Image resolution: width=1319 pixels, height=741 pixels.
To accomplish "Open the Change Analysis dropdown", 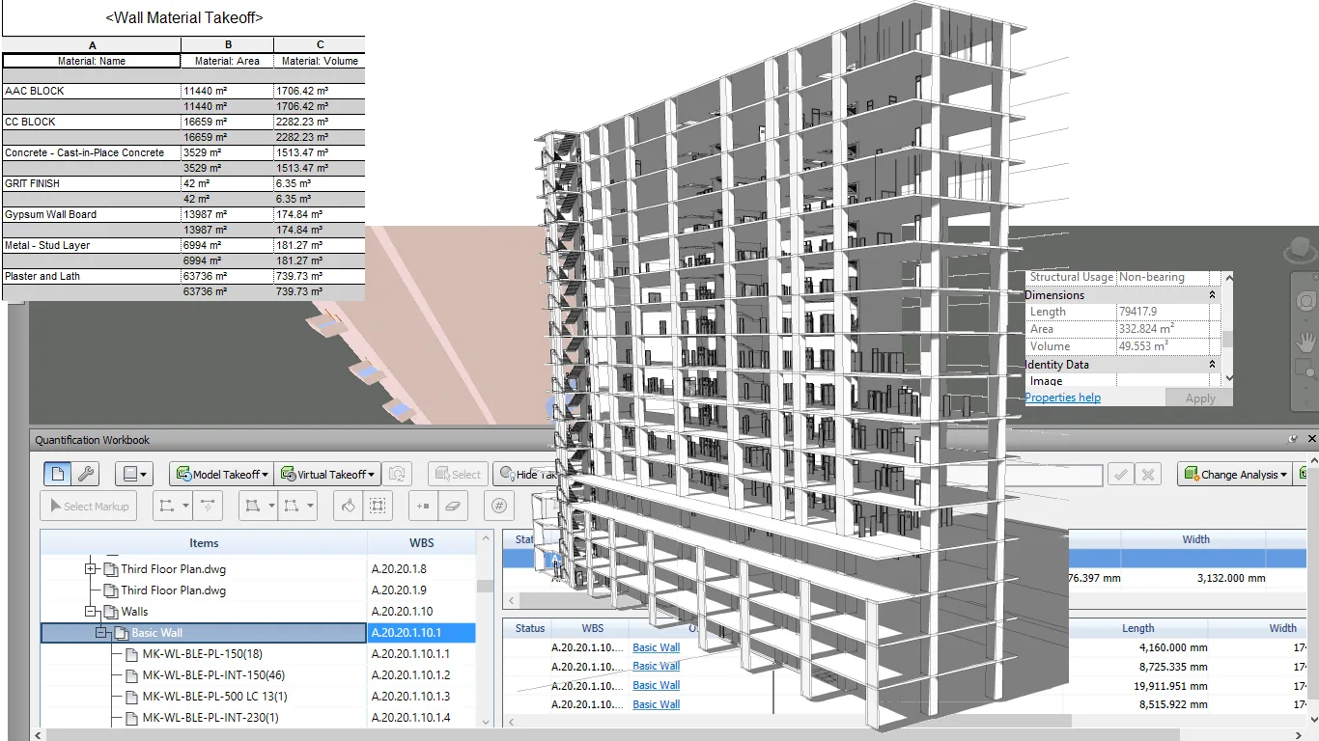I will point(1233,474).
